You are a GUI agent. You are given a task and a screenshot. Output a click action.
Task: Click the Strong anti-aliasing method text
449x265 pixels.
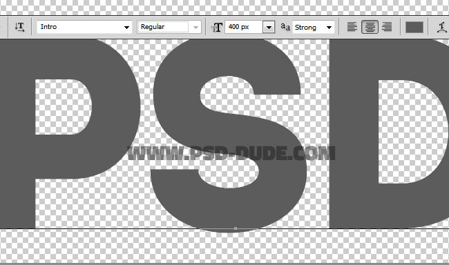point(305,28)
